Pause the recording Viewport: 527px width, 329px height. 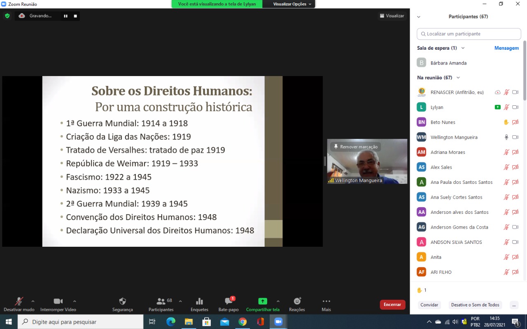point(65,16)
